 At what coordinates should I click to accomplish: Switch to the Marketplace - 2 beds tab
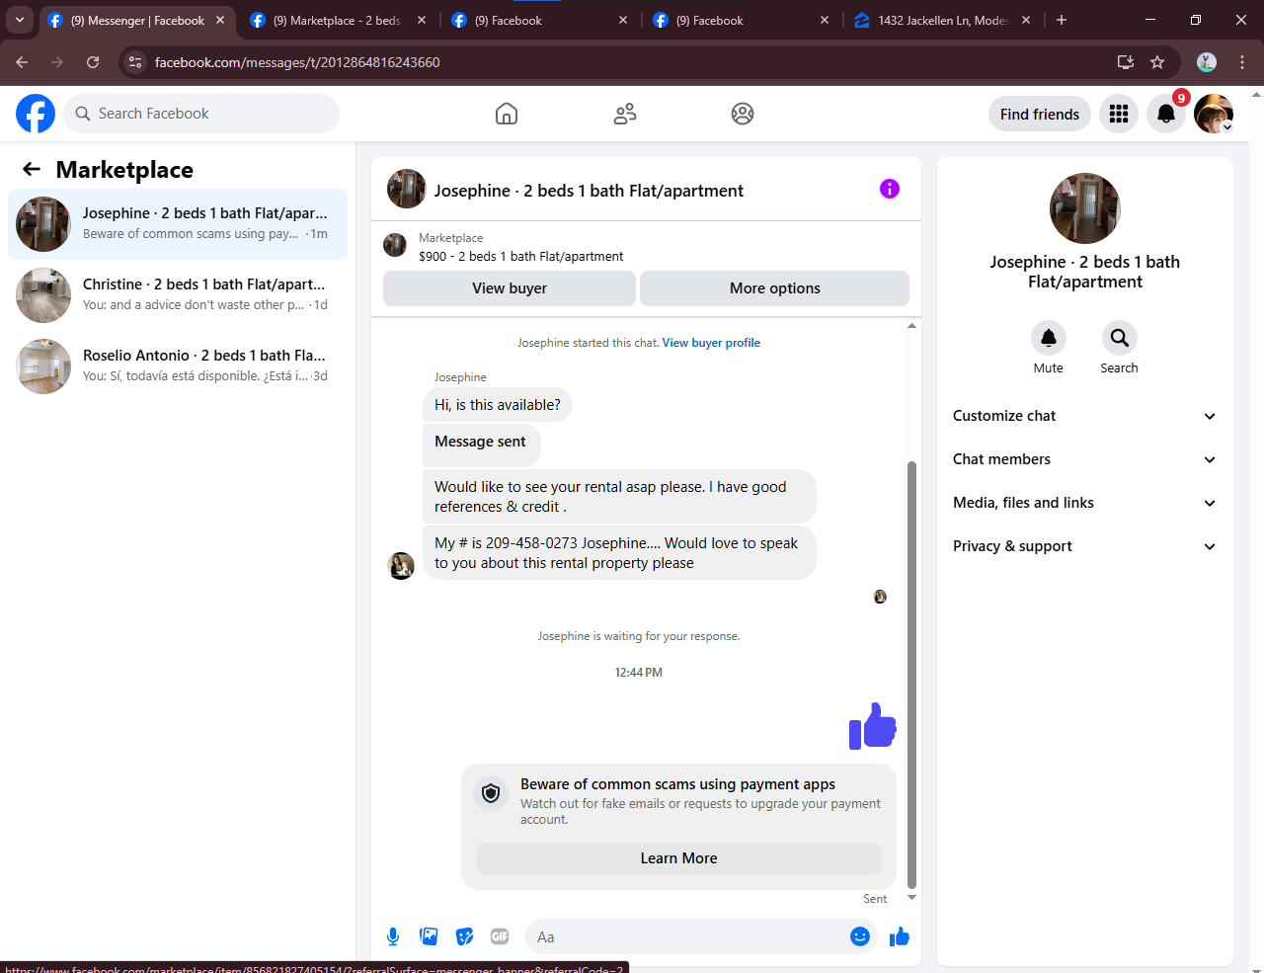click(x=336, y=20)
